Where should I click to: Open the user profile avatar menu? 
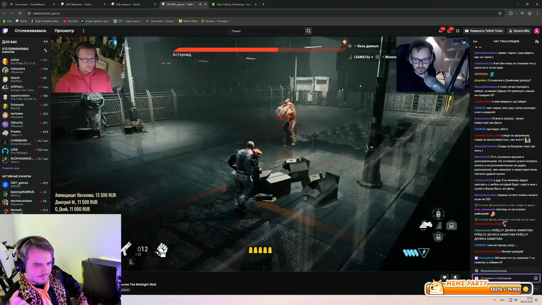point(537,31)
